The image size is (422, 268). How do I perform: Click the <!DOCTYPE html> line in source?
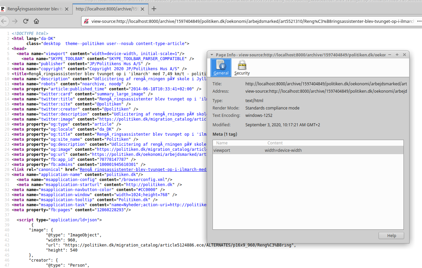[30, 33]
